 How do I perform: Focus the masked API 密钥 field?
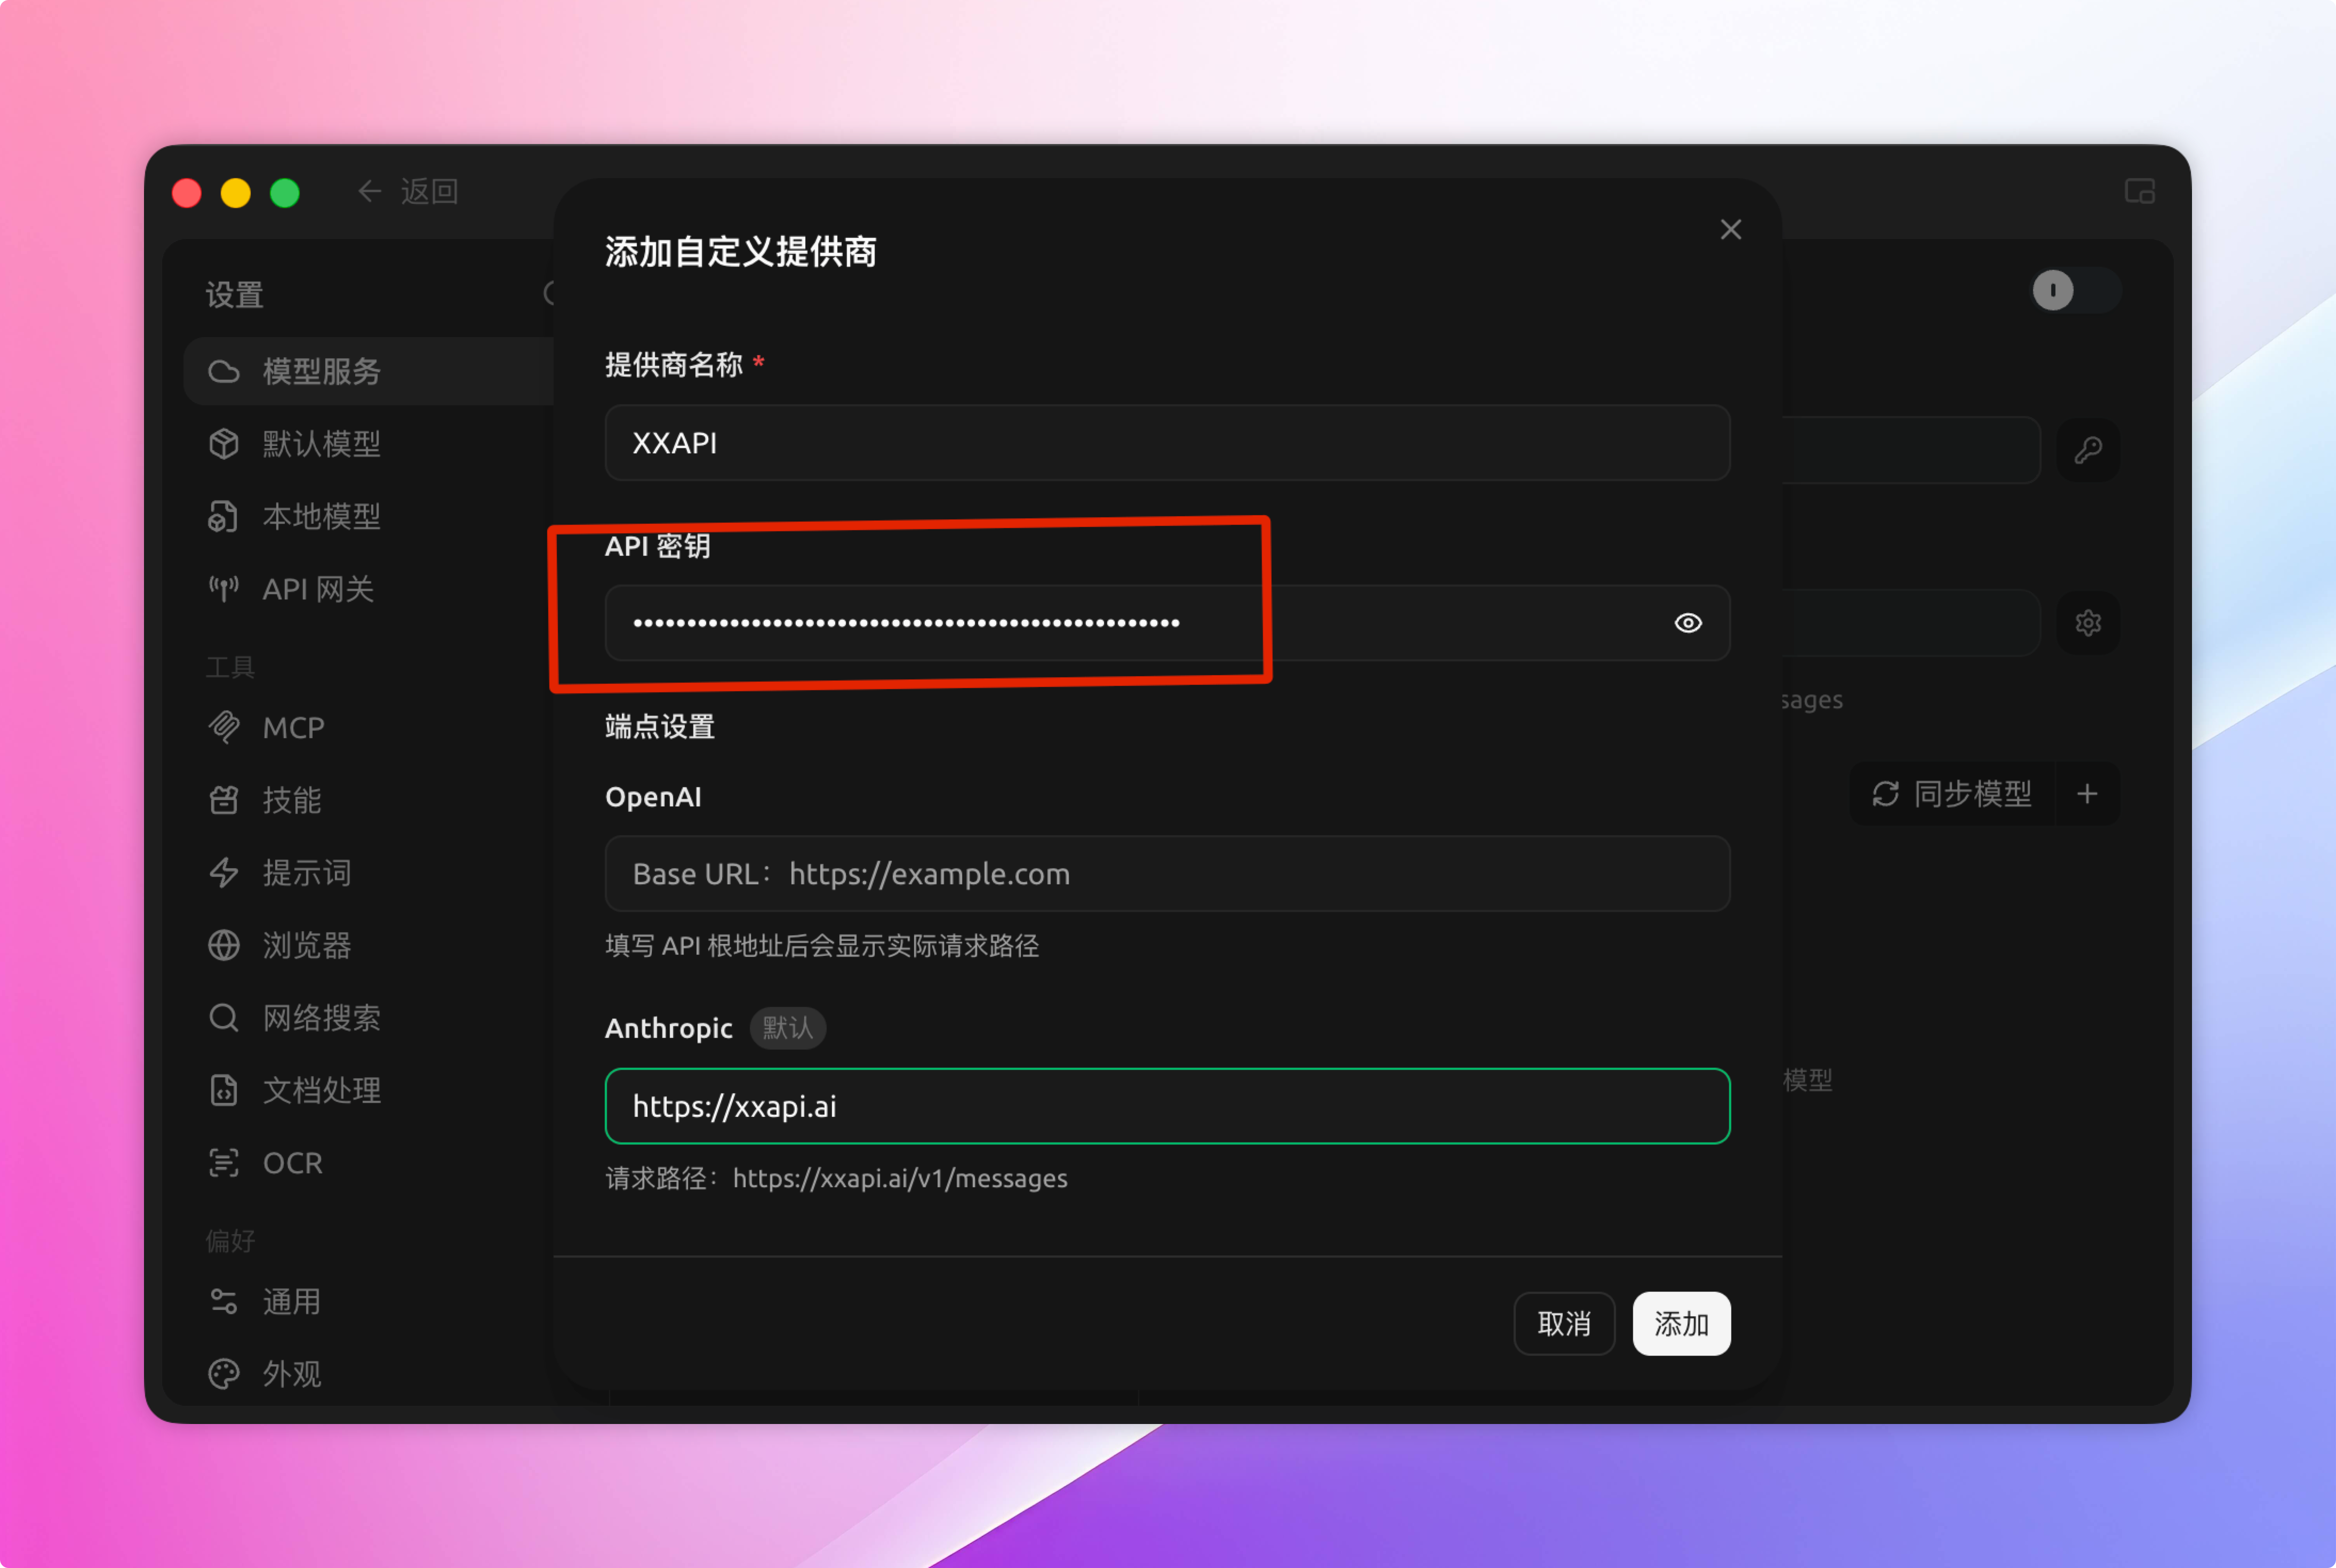tap(1167, 623)
